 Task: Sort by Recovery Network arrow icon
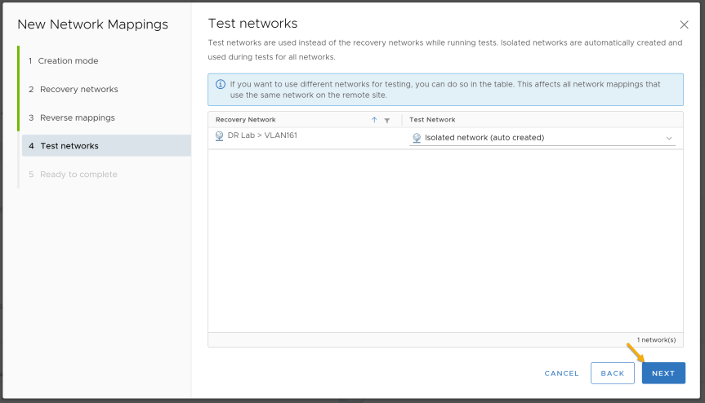(374, 120)
